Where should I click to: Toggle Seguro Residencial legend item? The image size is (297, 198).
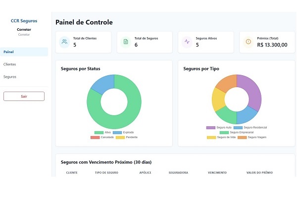(x=250, y=128)
